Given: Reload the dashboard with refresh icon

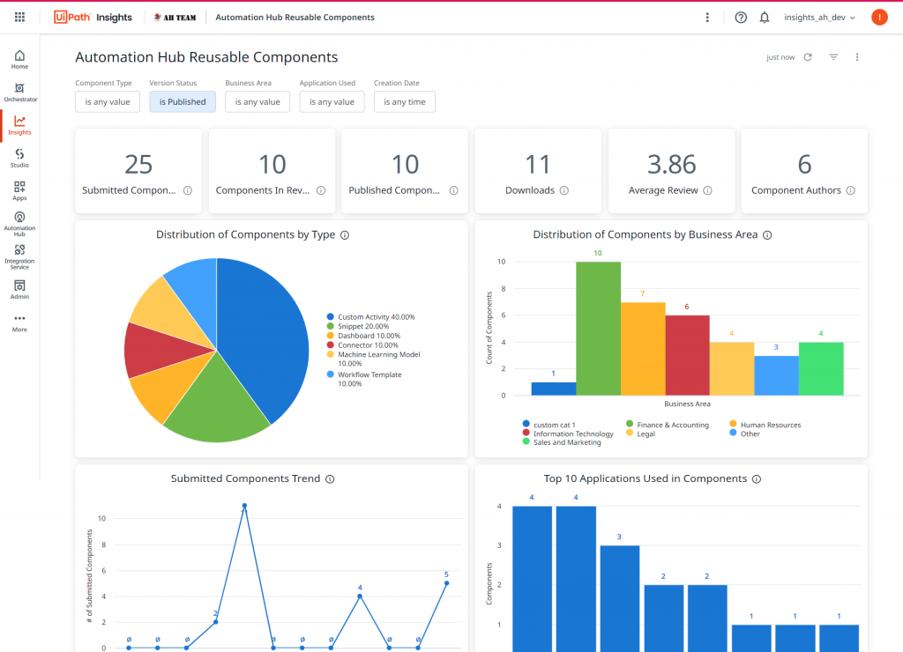Looking at the screenshot, I should (x=808, y=57).
